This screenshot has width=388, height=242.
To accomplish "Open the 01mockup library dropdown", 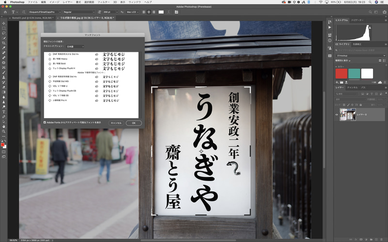I will point(360,56).
